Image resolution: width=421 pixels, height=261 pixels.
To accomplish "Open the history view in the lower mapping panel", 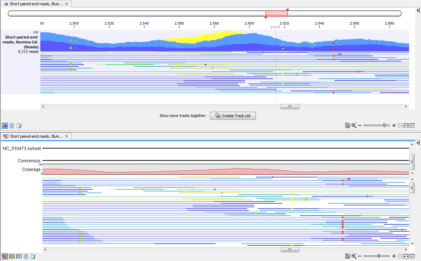I will (x=26, y=256).
